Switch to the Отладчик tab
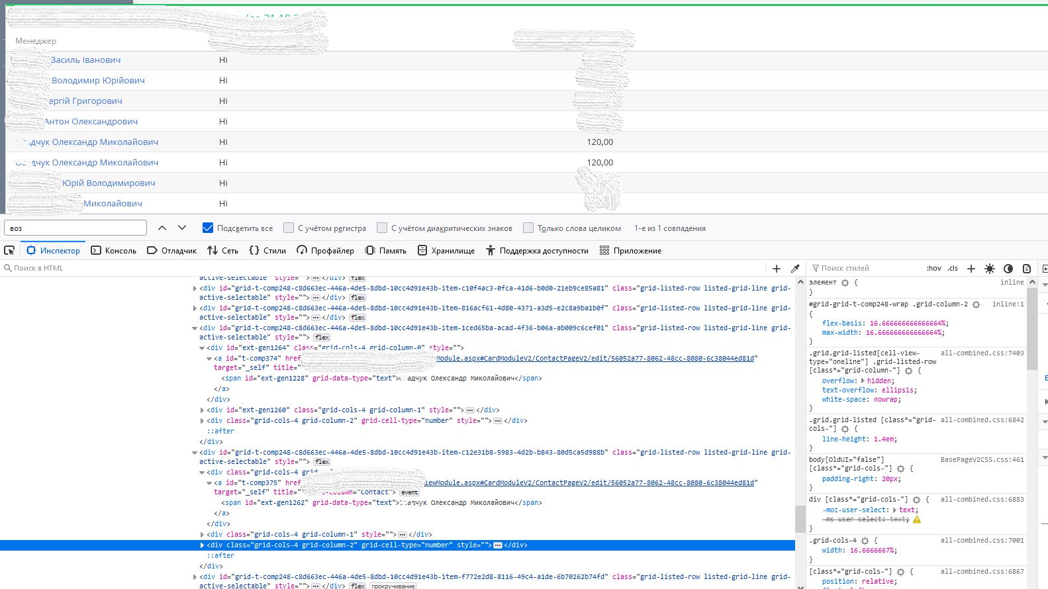Viewport: 1048px width, 589px height. (x=171, y=250)
